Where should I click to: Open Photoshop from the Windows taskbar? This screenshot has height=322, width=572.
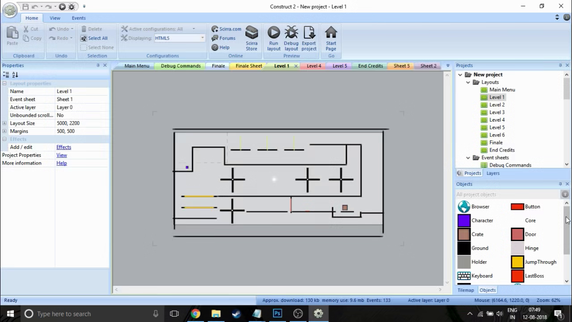pyautogui.click(x=277, y=314)
